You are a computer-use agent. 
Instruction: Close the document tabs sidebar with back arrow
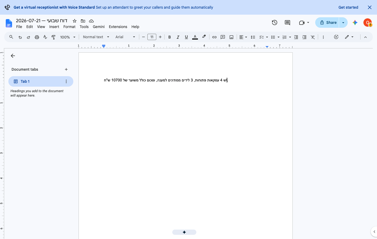[13, 56]
